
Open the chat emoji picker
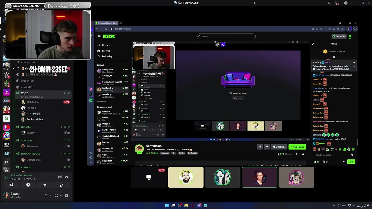click(x=352, y=155)
